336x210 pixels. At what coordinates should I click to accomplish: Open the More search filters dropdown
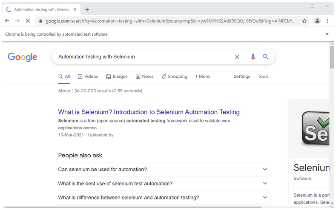202,77
